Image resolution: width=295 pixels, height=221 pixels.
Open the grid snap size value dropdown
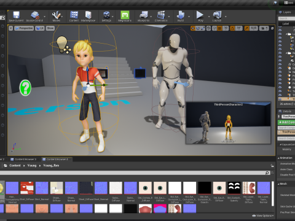(226, 28)
